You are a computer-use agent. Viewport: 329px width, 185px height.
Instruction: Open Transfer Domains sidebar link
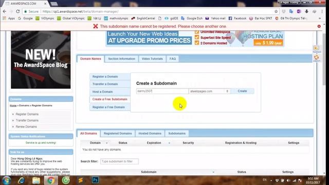click(27, 120)
